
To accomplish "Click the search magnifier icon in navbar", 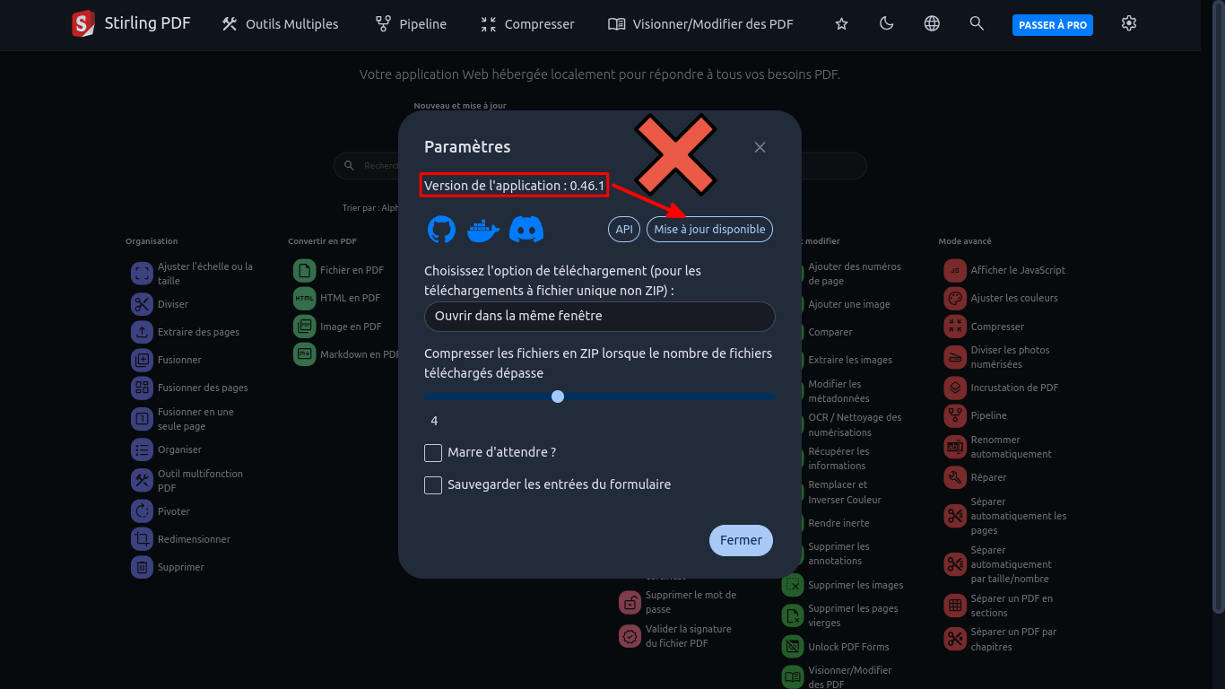I will (977, 24).
